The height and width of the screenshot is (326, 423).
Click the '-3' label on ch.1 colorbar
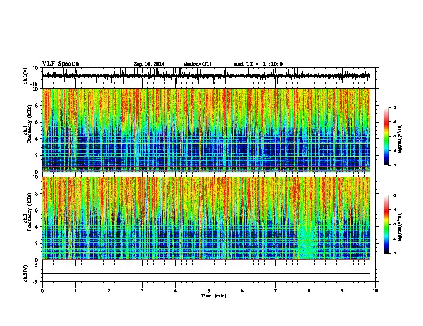(x=394, y=107)
